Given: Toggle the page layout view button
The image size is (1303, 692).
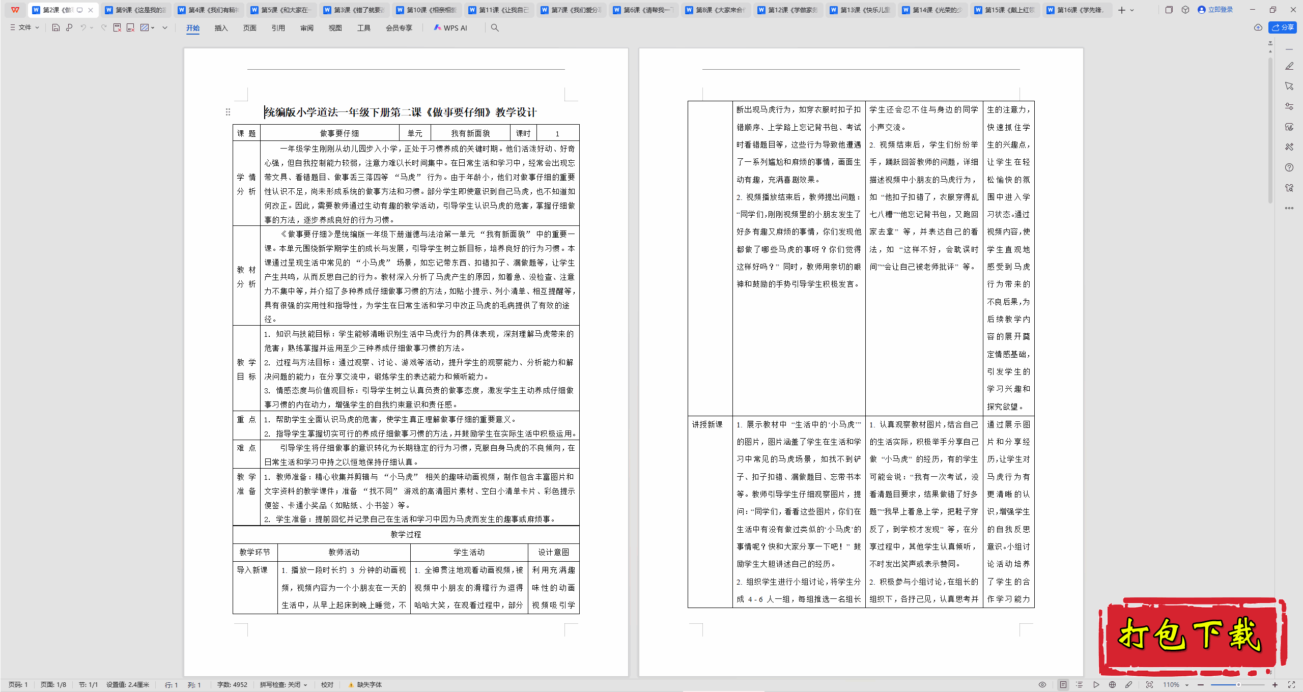Looking at the screenshot, I should tap(1063, 685).
